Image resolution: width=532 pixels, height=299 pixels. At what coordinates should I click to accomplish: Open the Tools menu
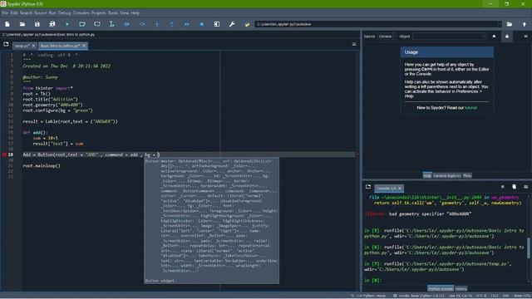(113, 13)
